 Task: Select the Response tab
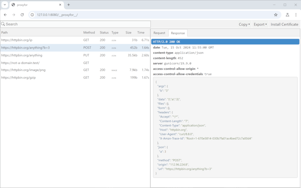tap(178, 33)
